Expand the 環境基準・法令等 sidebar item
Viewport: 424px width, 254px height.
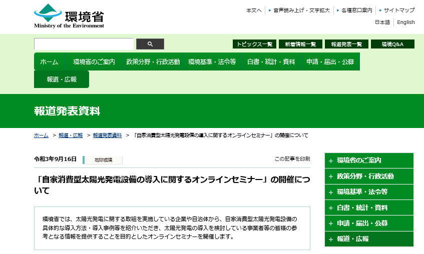point(369,192)
